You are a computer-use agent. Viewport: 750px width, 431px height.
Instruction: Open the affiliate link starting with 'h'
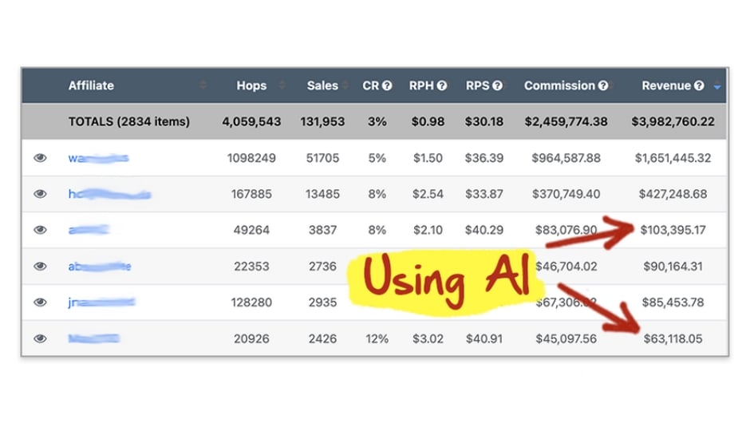(109, 194)
